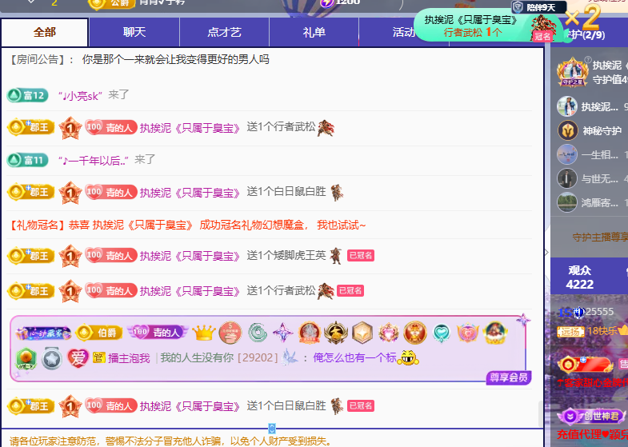Click the purple 100 青的人 fan badge
This screenshot has height=447, width=628.
point(158,332)
